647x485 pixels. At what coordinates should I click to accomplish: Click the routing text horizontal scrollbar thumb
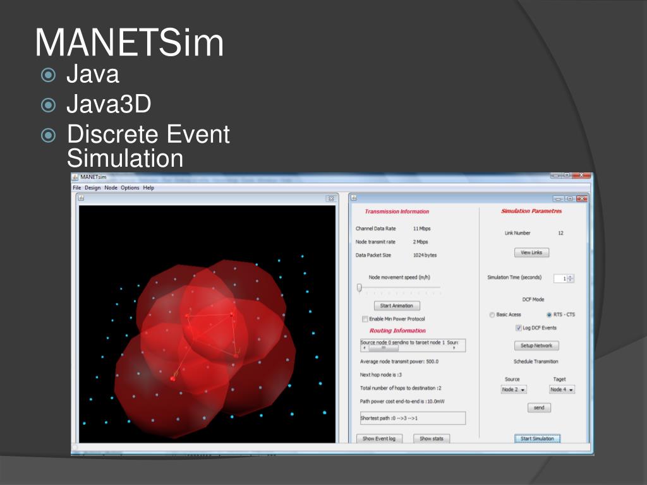tap(384, 348)
